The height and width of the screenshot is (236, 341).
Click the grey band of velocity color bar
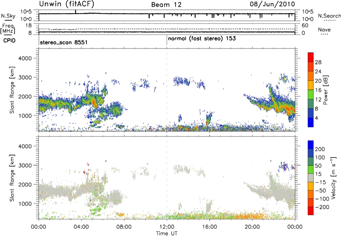[x=311, y=178]
